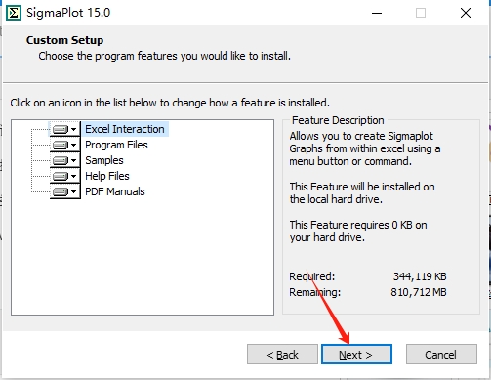Screen dimensions: 491x380
Task: Open the Samples install dropdown arrow
Action: click(74, 160)
